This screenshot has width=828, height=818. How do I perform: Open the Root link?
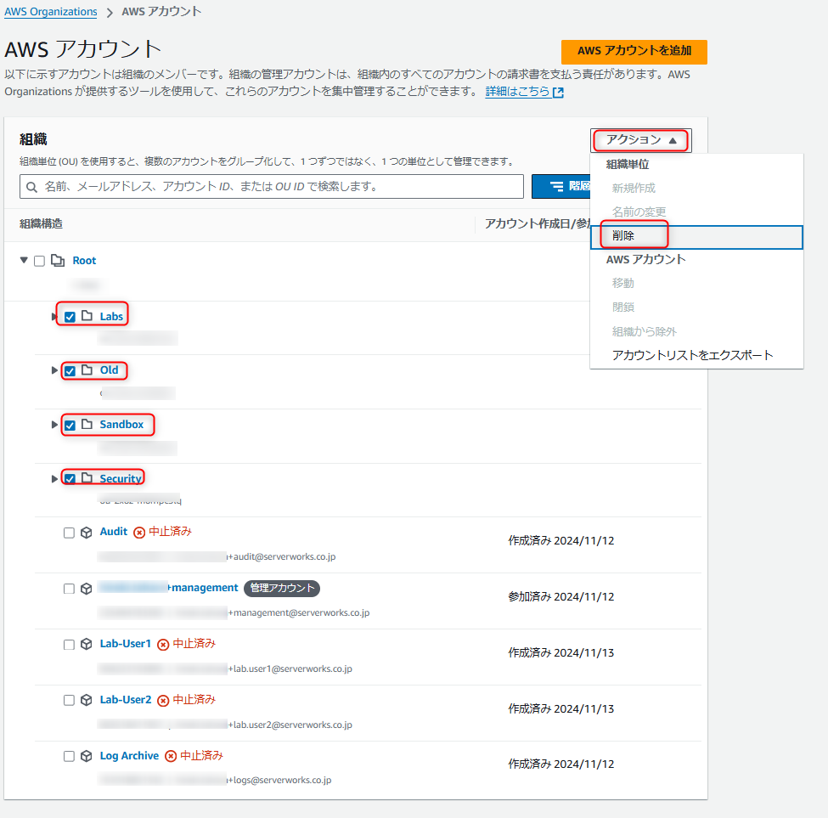[x=84, y=260]
